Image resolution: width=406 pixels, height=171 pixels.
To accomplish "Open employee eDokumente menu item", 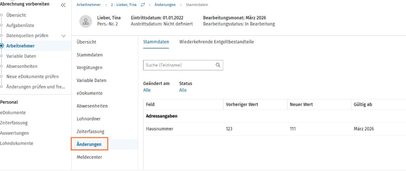I will 90,93.
